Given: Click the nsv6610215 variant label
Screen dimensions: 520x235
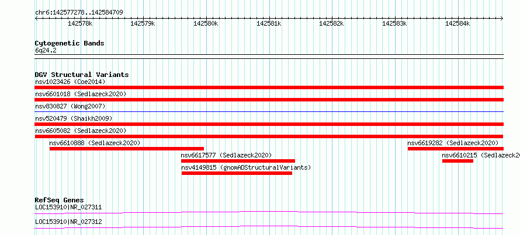Looking at the screenshot, I should coord(481,155).
